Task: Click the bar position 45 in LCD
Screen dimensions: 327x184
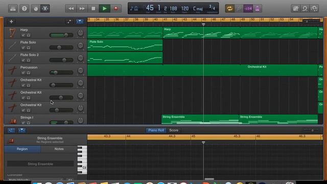Action: point(150,8)
